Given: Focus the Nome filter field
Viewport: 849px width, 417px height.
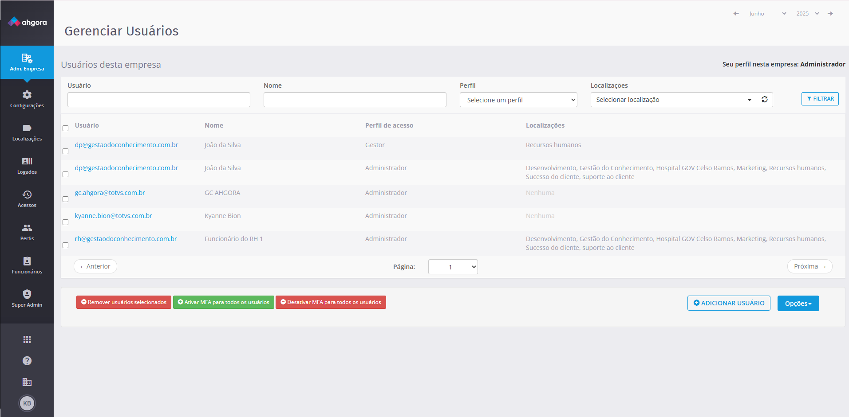Looking at the screenshot, I should pyautogui.click(x=355, y=100).
